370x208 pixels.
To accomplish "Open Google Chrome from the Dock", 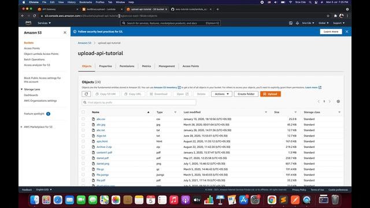I will [x=272, y=200].
